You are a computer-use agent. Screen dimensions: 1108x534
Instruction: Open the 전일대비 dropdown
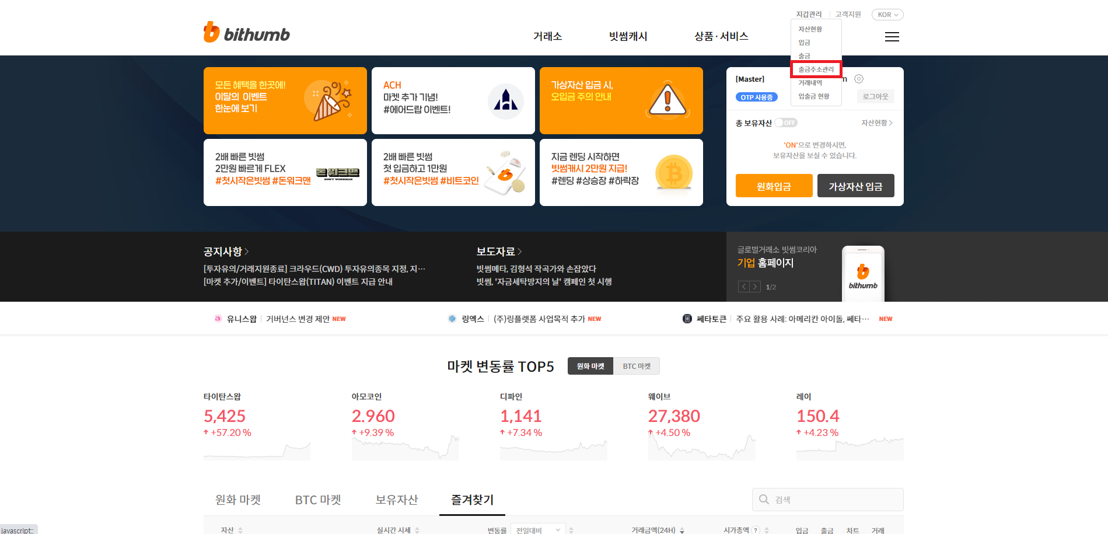coord(538,529)
